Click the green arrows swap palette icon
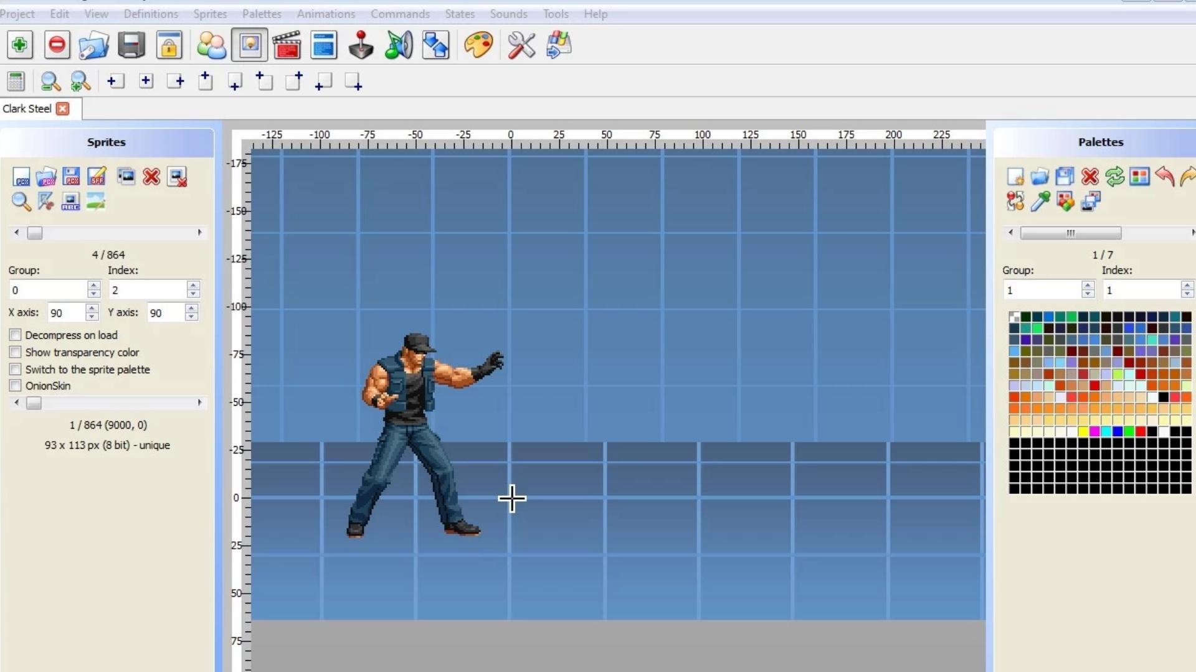The image size is (1196, 672). coord(1114,177)
